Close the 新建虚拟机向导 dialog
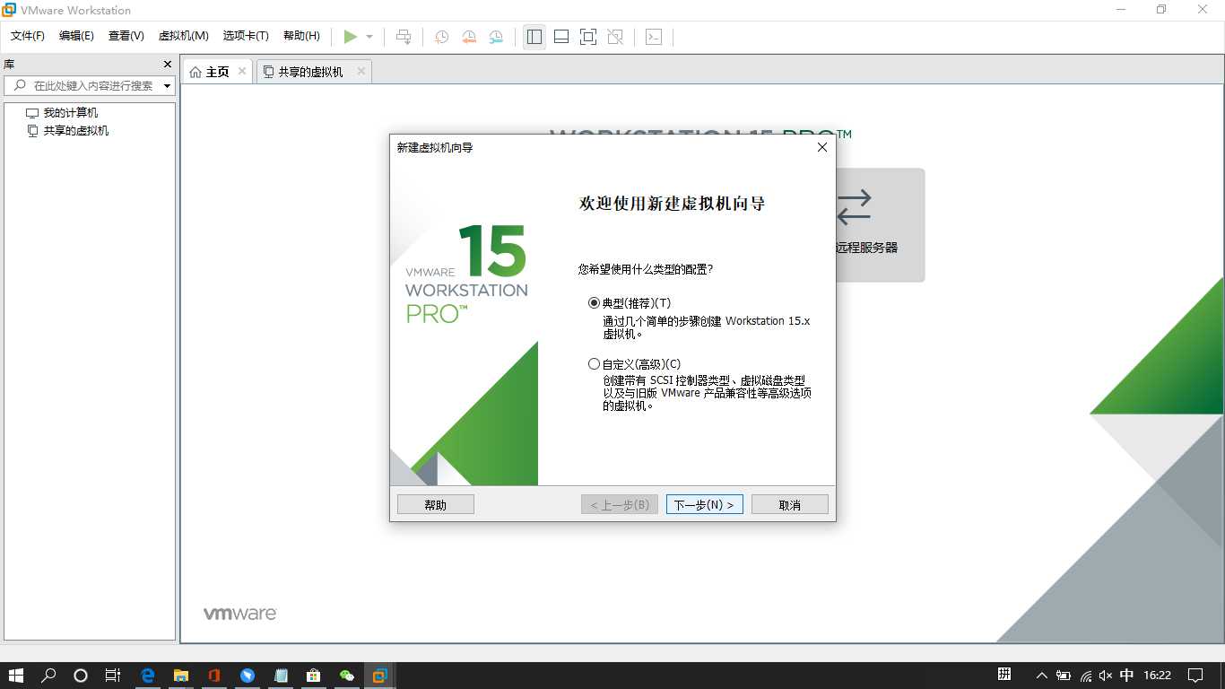Viewport: 1225px width, 689px height. point(821,147)
